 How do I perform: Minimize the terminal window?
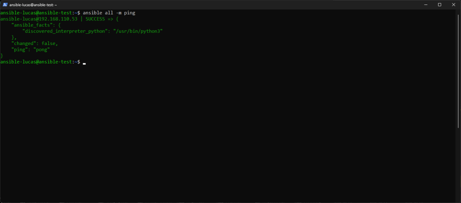coord(425,4)
